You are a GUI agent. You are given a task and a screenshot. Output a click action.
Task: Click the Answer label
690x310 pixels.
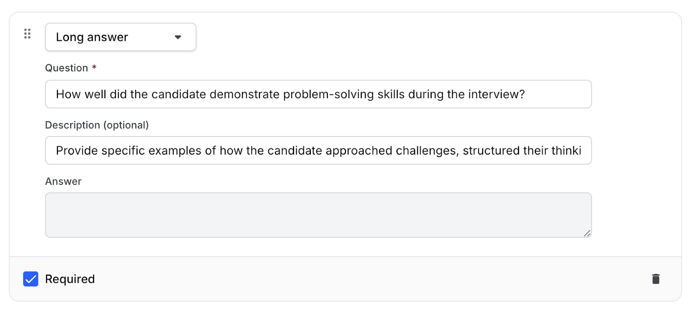pos(63,181)
